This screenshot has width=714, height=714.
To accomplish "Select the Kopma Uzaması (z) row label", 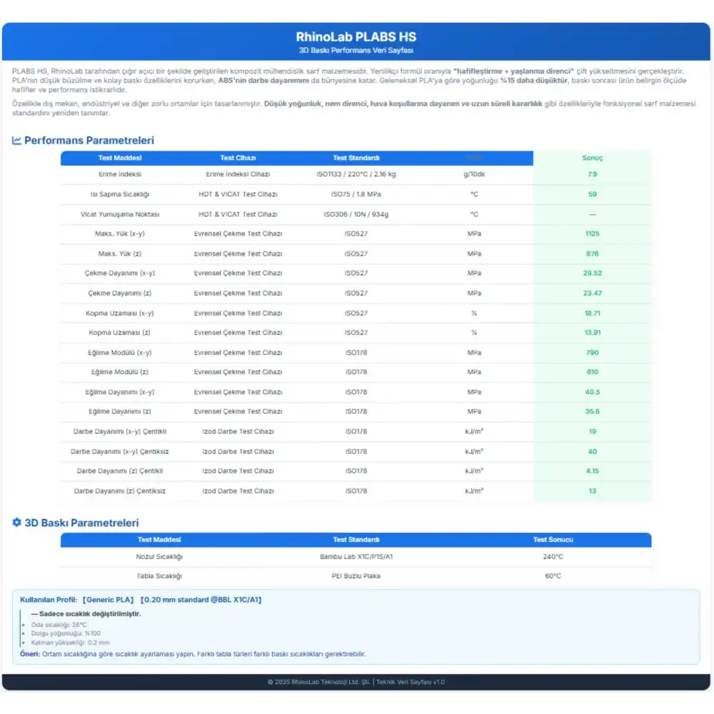I will pos(120,333).
